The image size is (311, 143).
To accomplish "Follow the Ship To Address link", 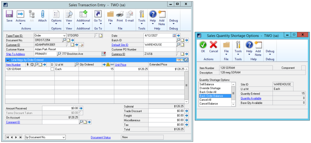I will tap(16, 54).
